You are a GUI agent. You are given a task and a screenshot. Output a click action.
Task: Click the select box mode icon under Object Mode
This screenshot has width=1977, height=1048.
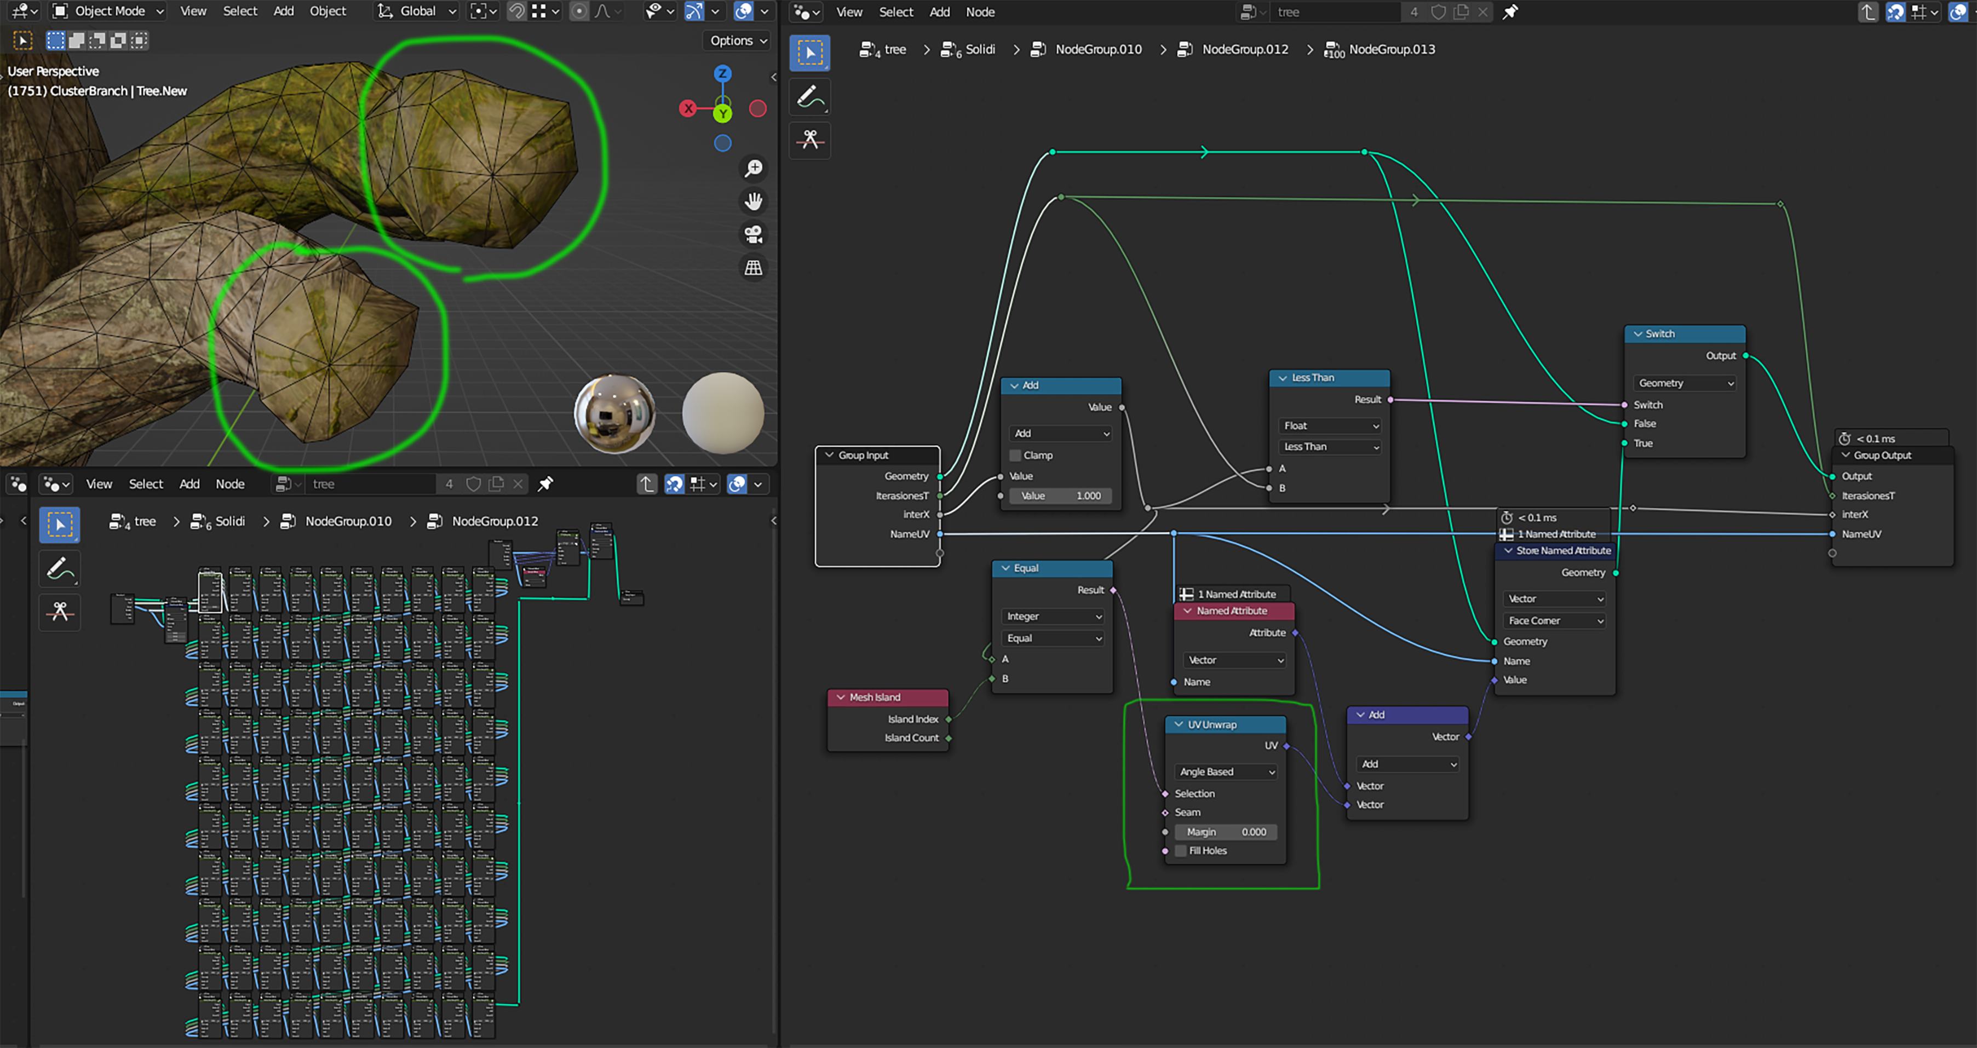point(55,41)
